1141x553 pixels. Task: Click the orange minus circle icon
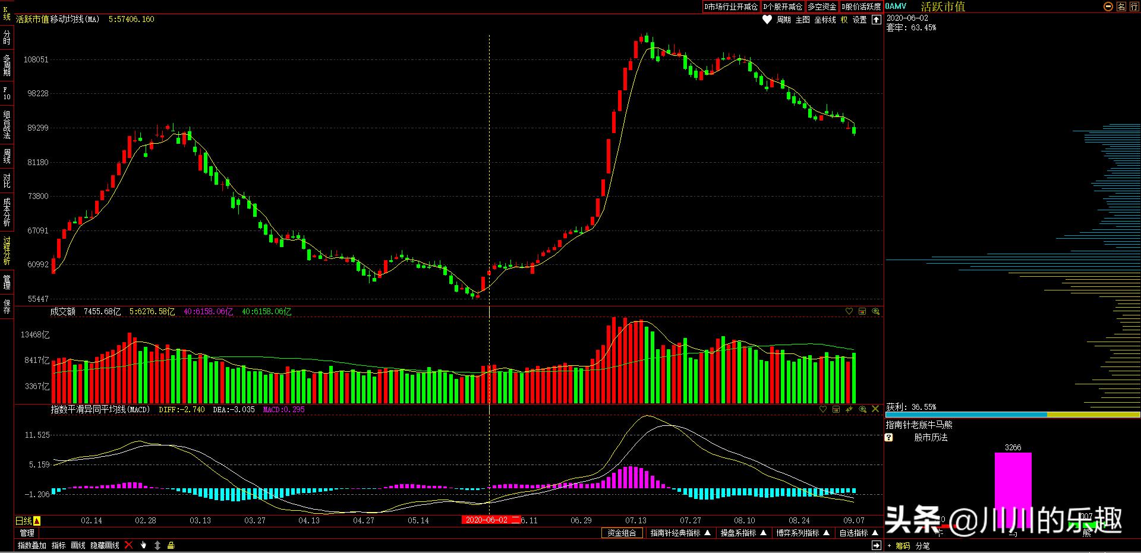click(1108, 7)
